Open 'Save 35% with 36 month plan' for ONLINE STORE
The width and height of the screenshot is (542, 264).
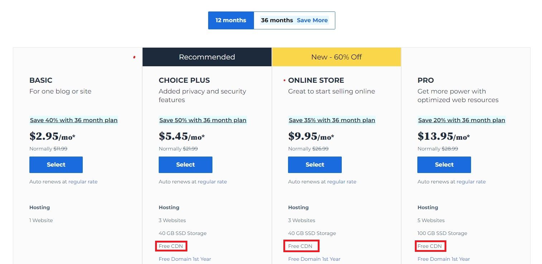[332, 120]
